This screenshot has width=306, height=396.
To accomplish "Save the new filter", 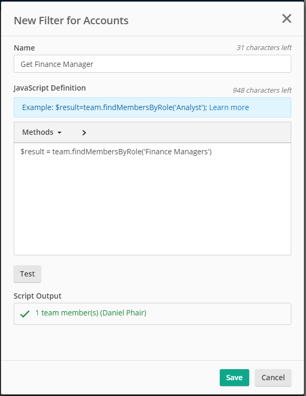I will pos(234,378).
